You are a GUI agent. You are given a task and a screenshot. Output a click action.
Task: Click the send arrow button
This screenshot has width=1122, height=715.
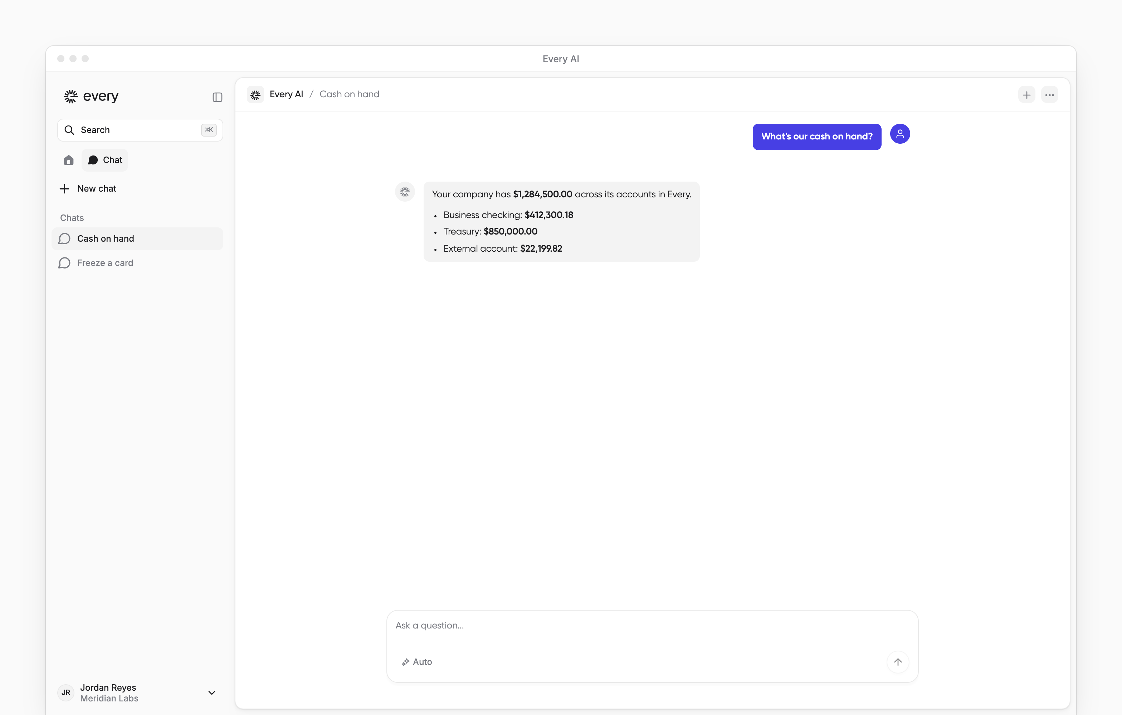[897, 662]
